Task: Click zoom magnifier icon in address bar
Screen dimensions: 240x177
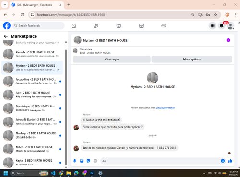Action: point(193,15)
